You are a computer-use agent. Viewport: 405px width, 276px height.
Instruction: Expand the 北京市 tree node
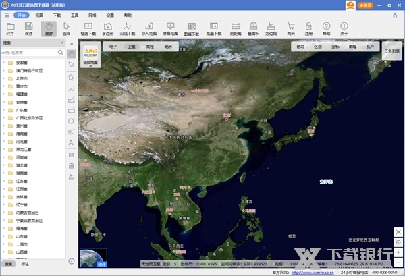(3, 78)
